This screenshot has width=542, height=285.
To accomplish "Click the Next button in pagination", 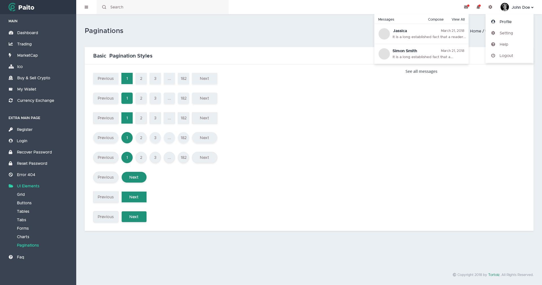I will 204,78.
